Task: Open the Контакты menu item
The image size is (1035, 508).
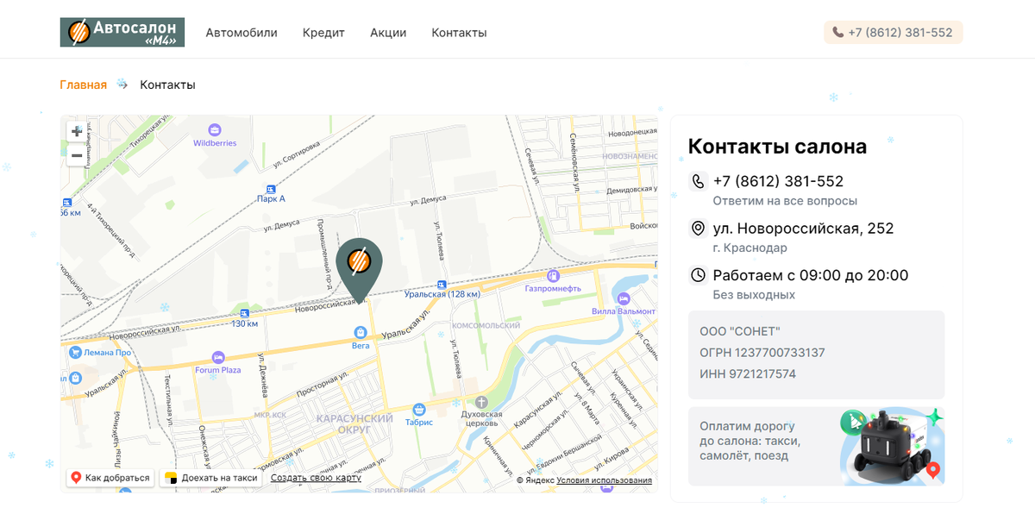Action: point(459,33)
